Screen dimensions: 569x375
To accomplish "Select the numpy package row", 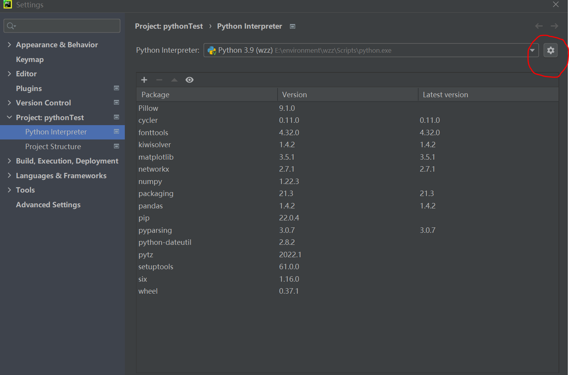I will [347, 181].
